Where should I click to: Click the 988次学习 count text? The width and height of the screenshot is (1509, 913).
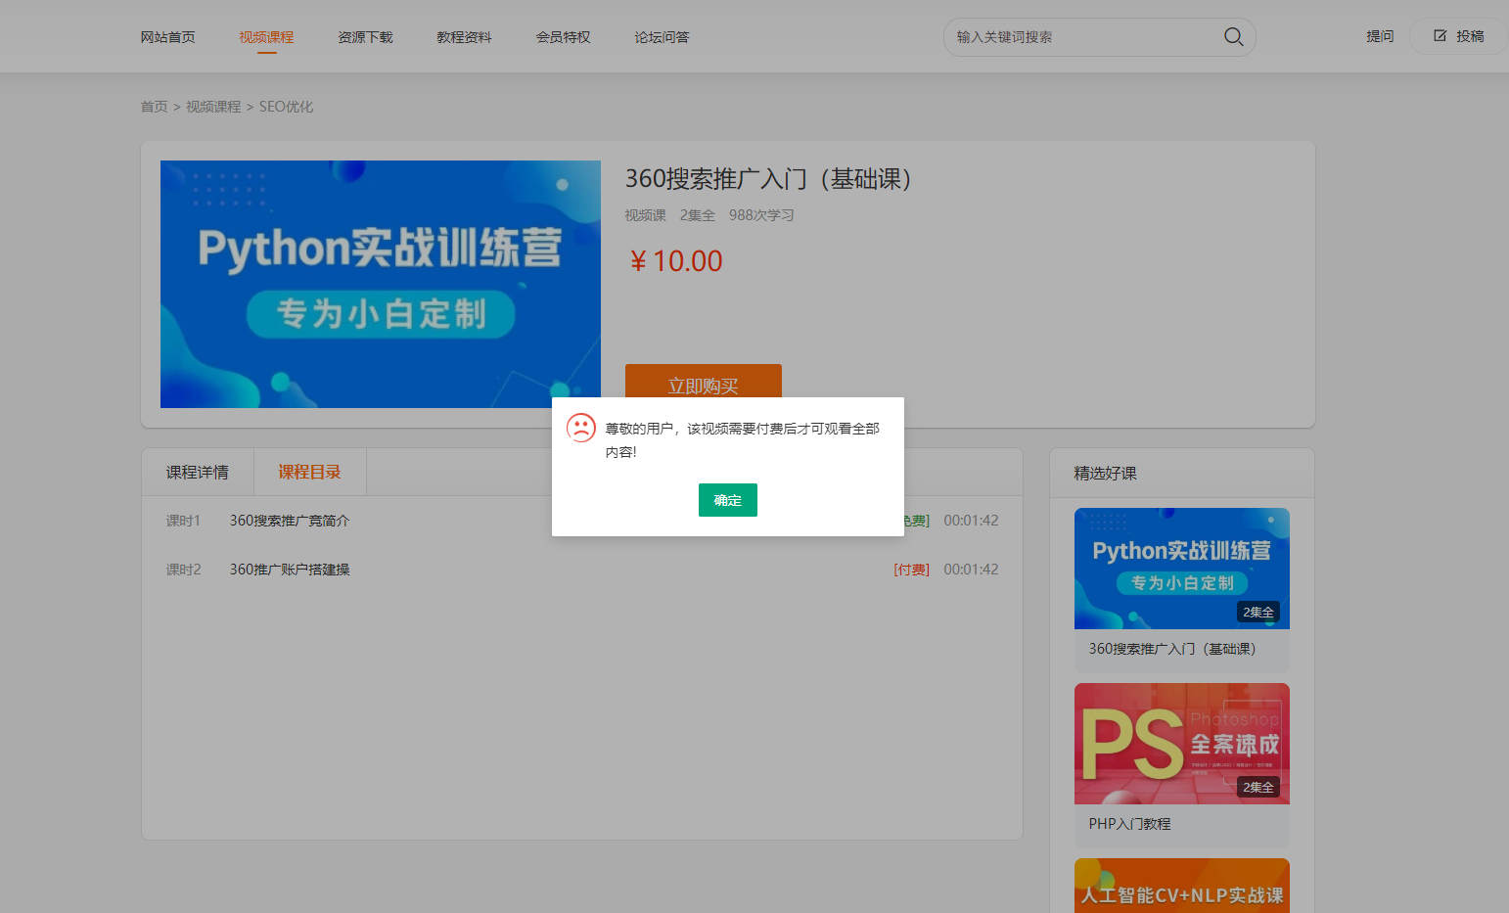761,215
